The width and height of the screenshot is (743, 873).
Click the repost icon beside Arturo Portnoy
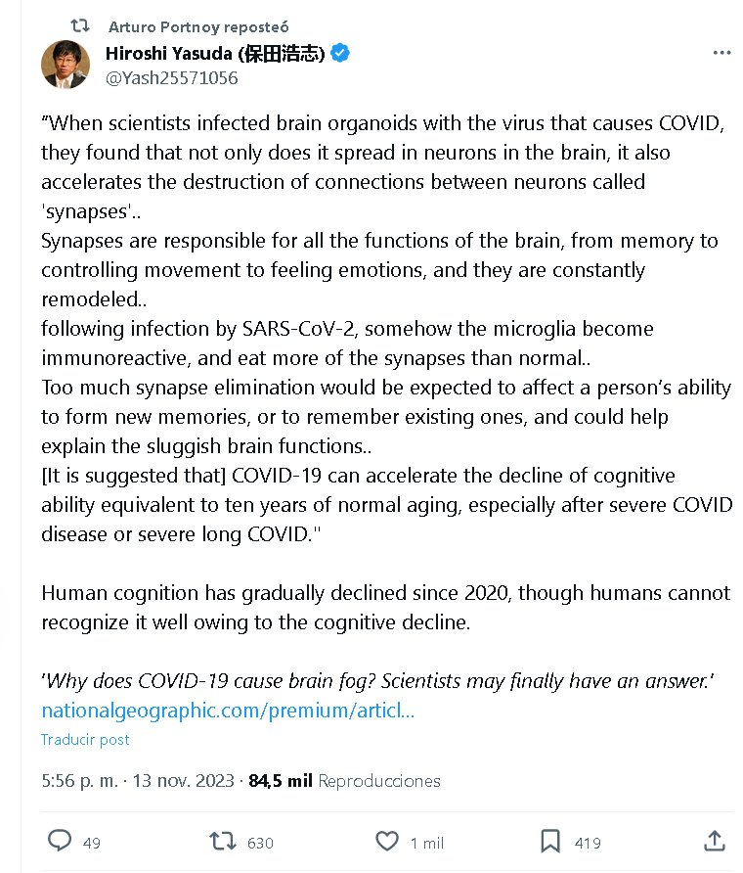click(80, 26)
